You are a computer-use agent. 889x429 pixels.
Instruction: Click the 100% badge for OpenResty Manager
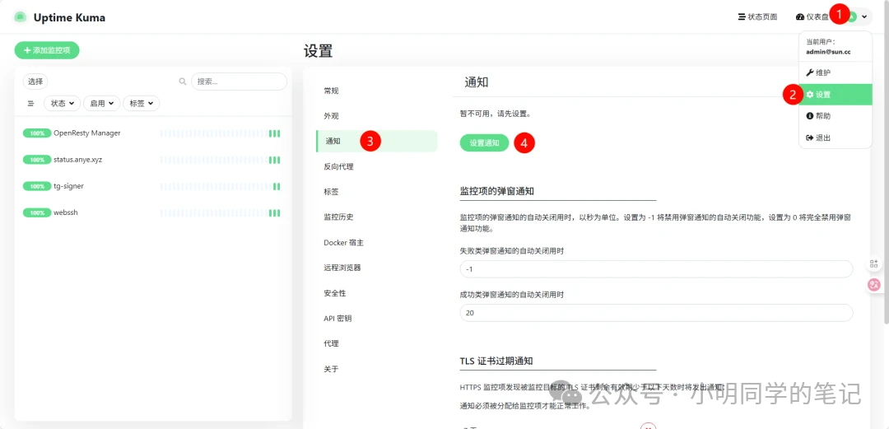coord(37,133)
